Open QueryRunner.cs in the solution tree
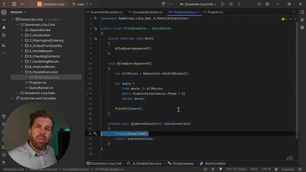This screenshot has width=306, height=172. 41,88
